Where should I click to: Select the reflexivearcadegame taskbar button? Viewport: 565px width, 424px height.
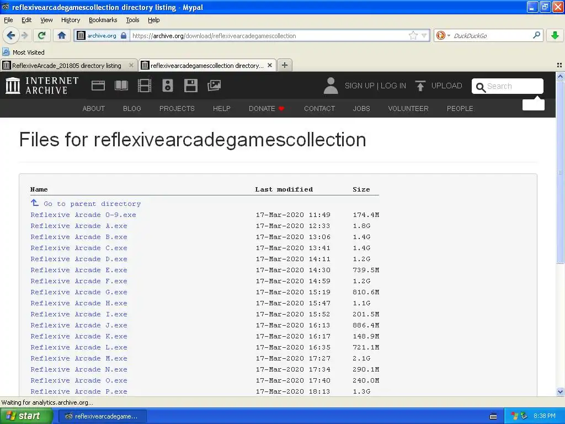(x=102, y=416)
